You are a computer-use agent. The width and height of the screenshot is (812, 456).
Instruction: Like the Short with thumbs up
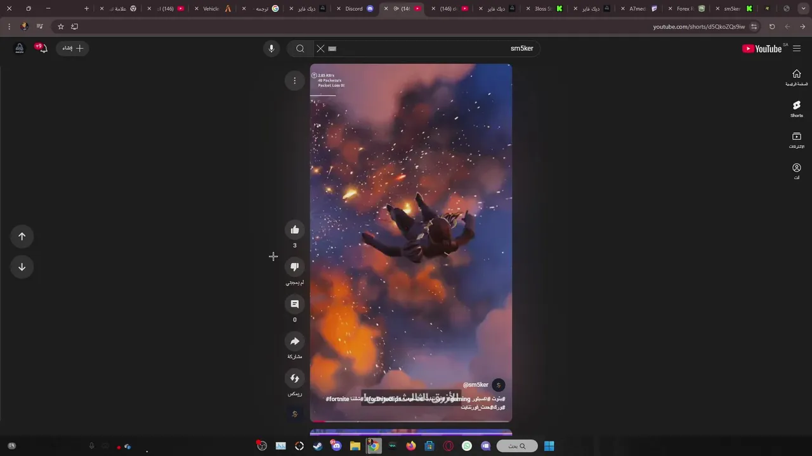(x=294, y=229)
